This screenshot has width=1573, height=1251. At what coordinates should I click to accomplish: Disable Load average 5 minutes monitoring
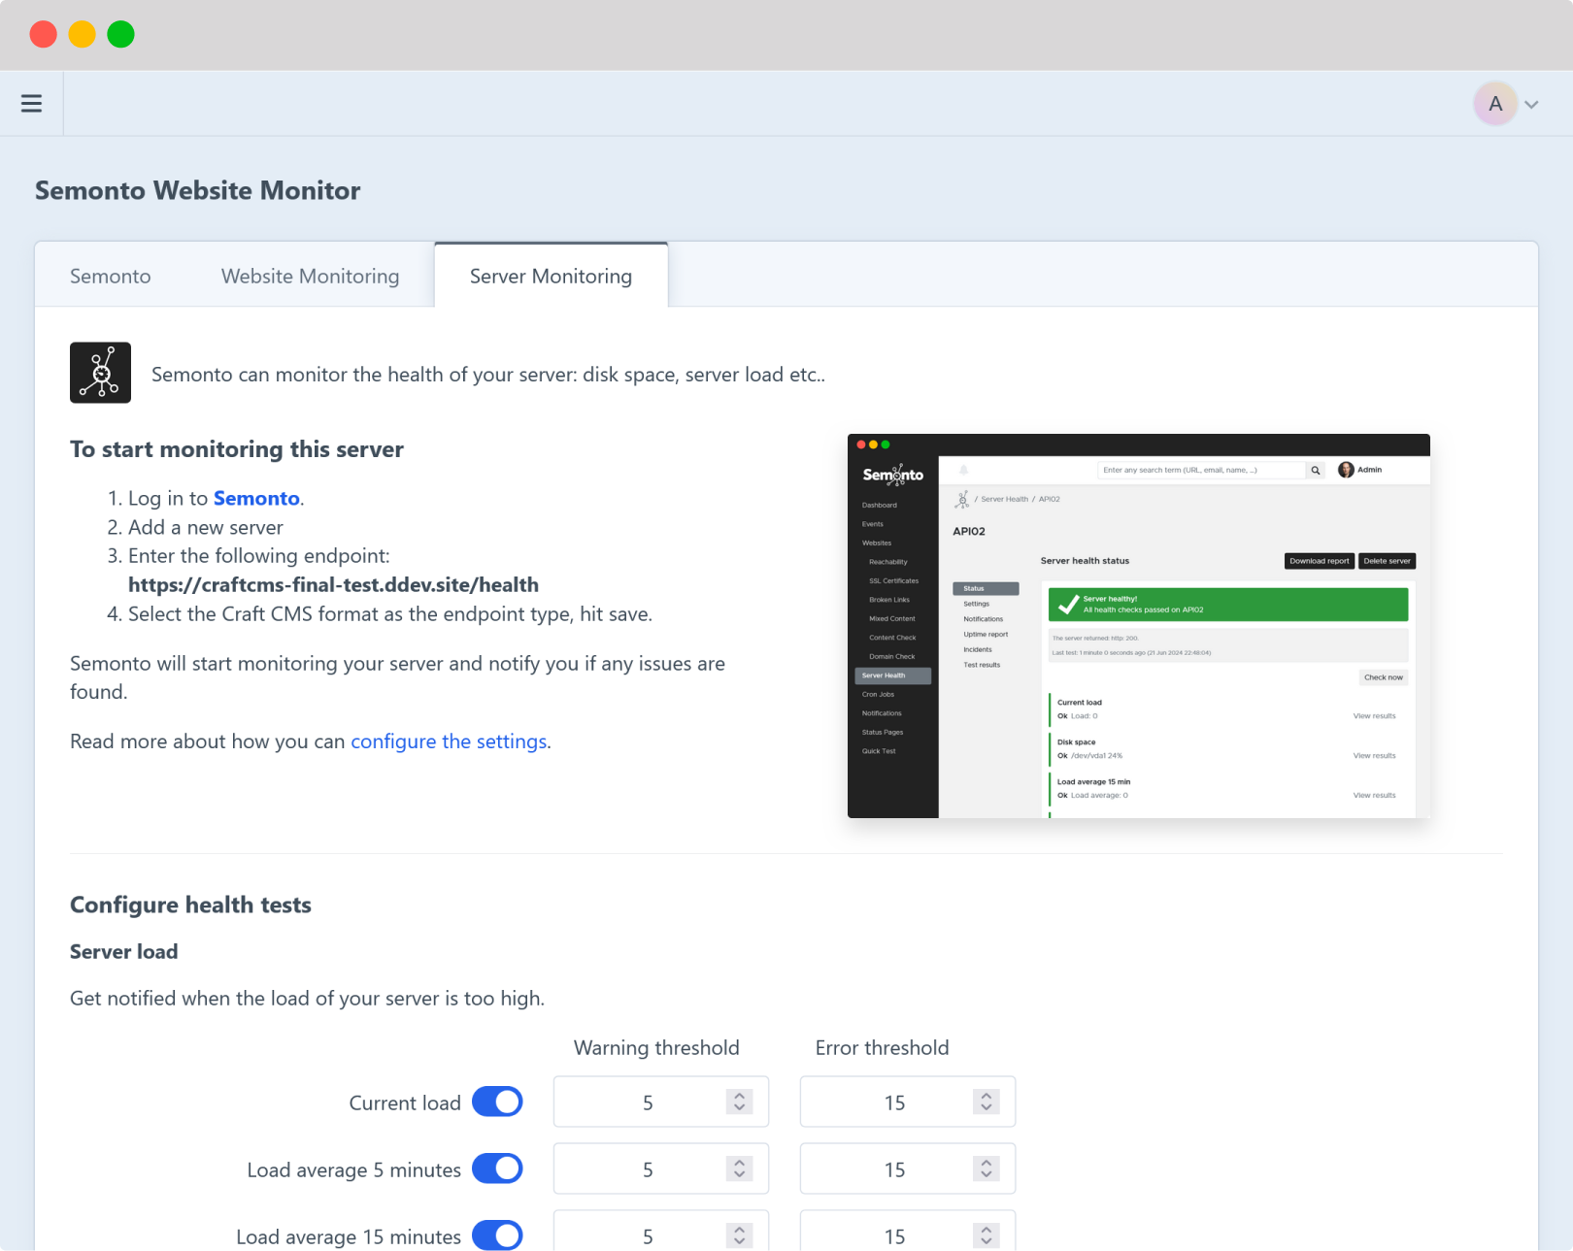(497, 1169)
